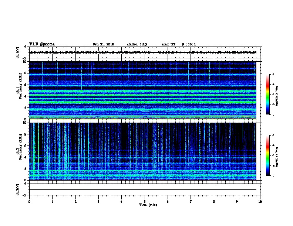293x226 pixels.
Task: Click the time axis tick label "8"
Action: 214,202
